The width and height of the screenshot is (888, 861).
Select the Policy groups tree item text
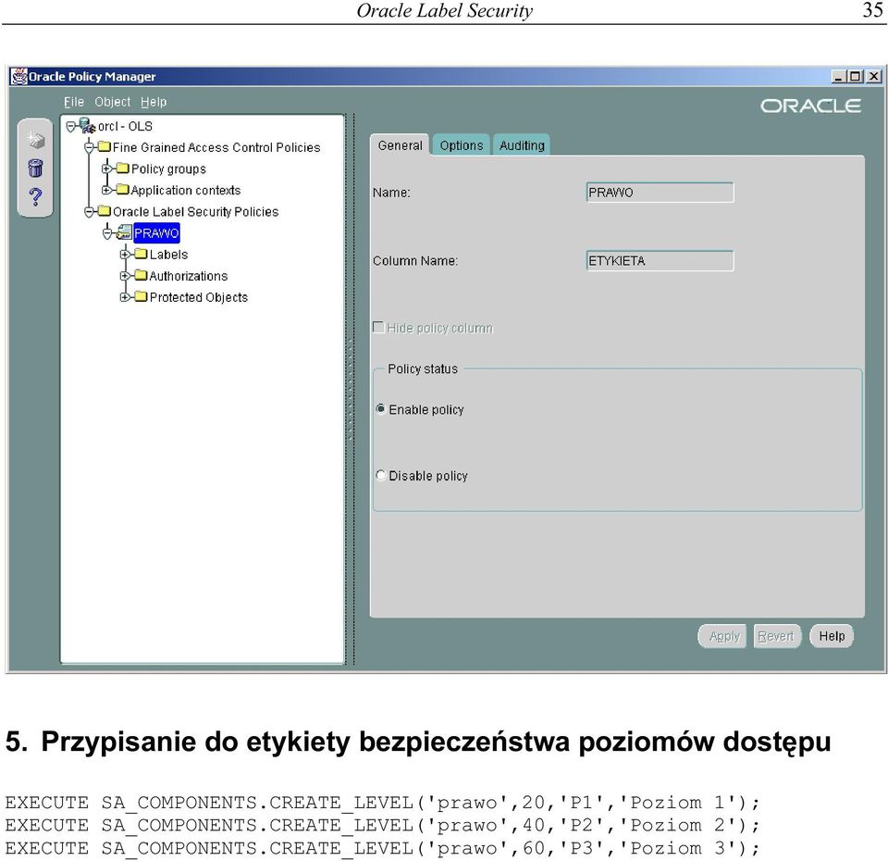coord(168,168)
